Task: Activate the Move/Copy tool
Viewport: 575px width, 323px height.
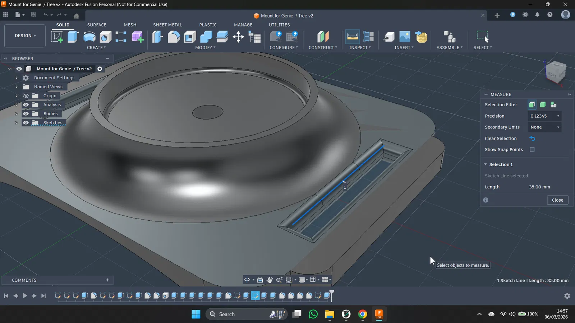Action: [x=238, y=37]
